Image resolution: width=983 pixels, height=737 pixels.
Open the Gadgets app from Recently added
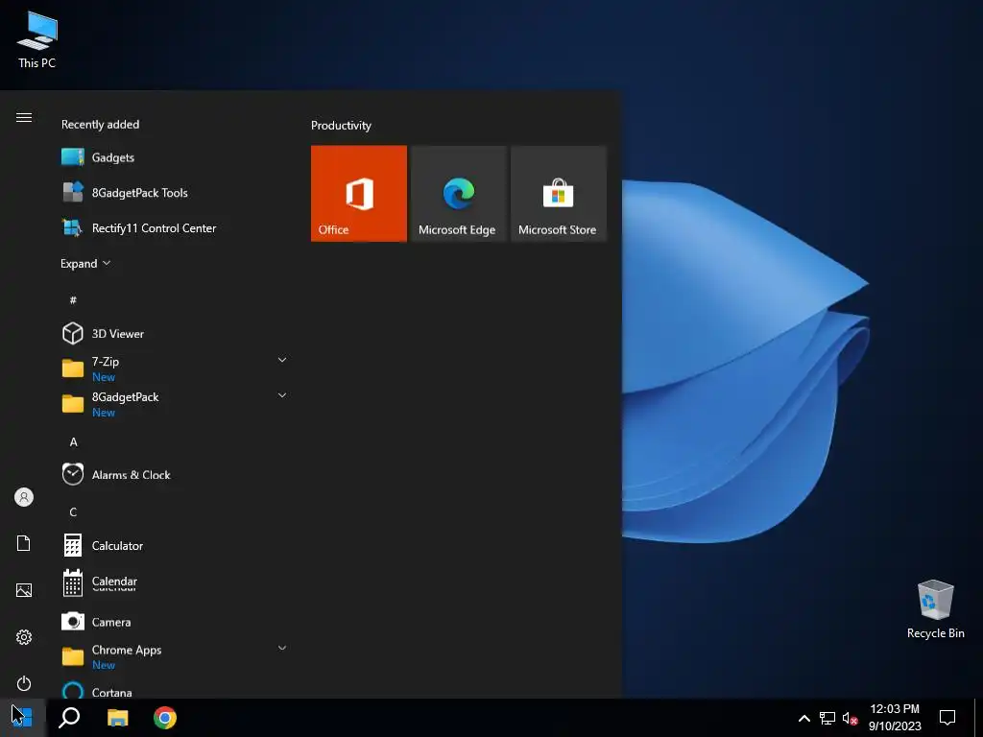coord(175,157)
